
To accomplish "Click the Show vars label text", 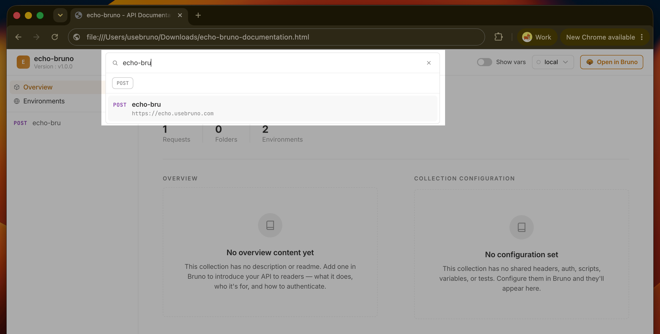I will [511, 62].
